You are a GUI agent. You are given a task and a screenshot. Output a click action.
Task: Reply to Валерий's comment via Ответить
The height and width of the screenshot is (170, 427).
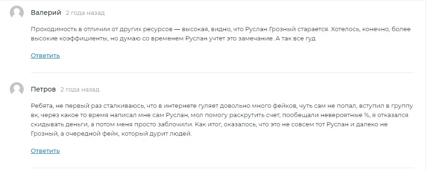[x=45, y=55]
